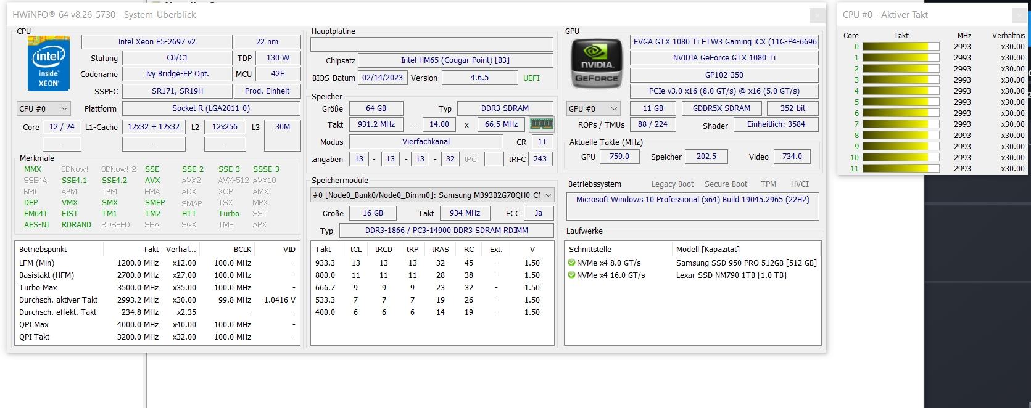Click the memory module chip icon
The height and width of the screenshot is (408, 1031).
(541, 124)
